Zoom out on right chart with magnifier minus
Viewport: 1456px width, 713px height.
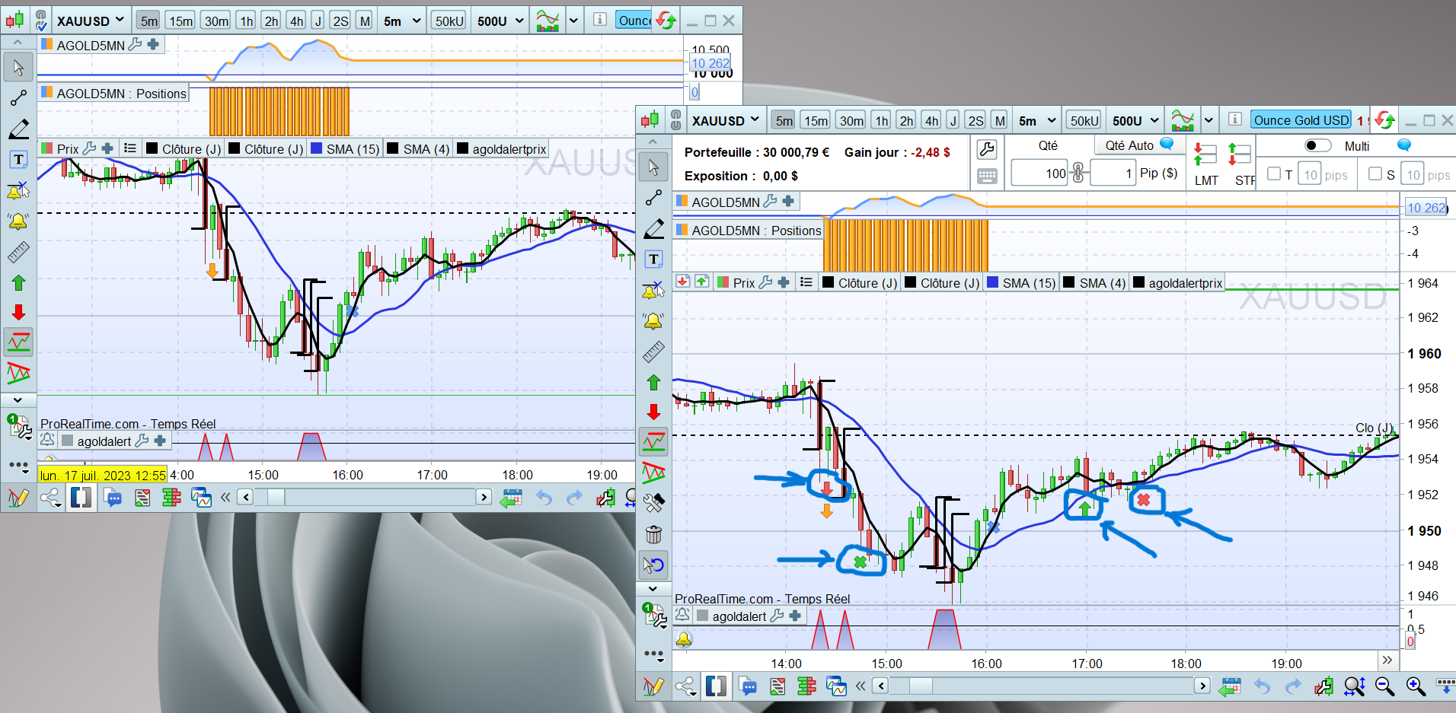coord(1385,686)
